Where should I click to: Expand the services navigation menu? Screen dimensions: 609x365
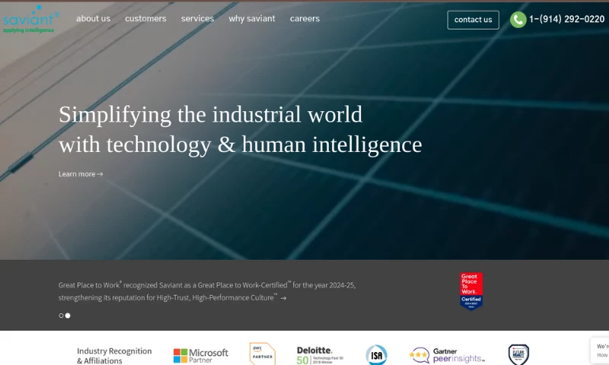197,19
